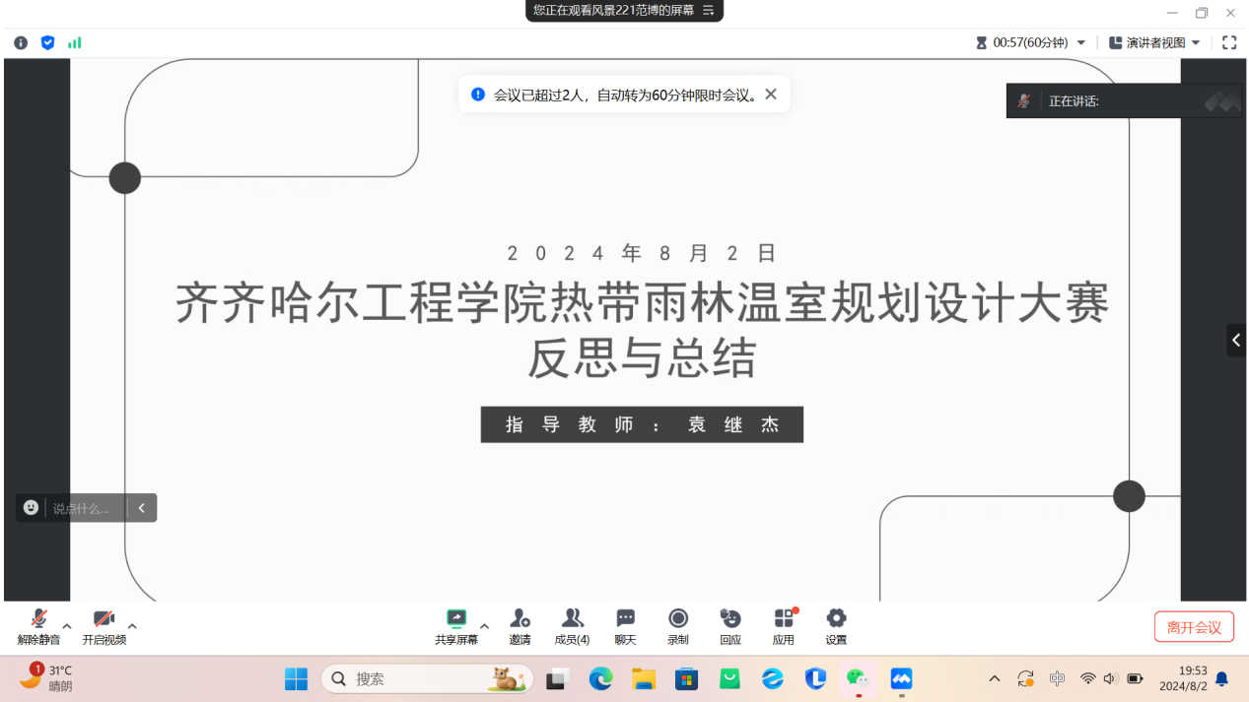Open the 聊天 chat panel
1249x702 pixels.
coord(625,625)
